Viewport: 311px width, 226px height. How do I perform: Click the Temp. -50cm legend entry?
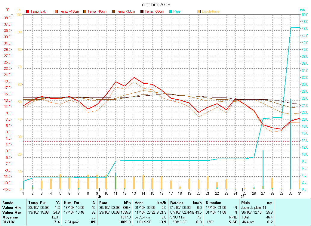pyautogui.click(x=154, y=11)
